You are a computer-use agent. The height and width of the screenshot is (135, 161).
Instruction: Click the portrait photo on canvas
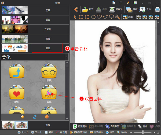click(x=115, y=72)
